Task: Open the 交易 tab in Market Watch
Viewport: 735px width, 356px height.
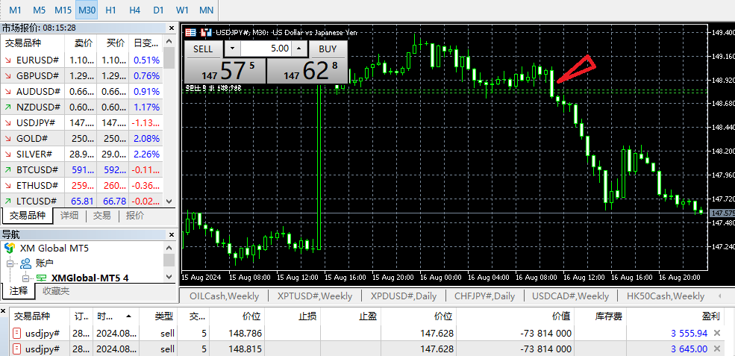Action: 101,216
